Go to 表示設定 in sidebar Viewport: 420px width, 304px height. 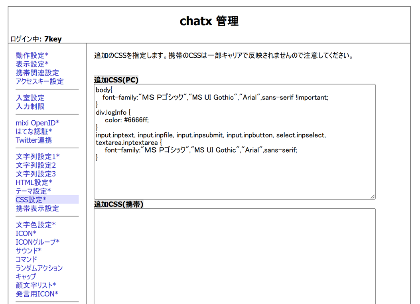tap(32, 64)
